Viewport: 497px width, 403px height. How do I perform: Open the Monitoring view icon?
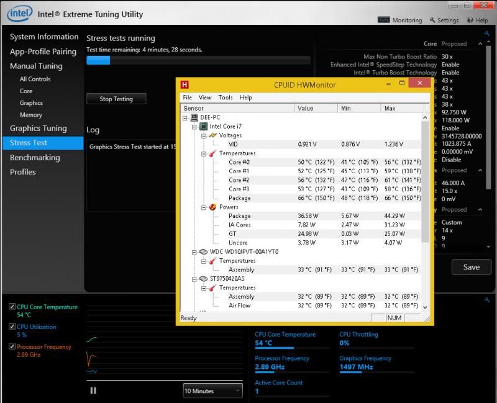click(383, 20)
